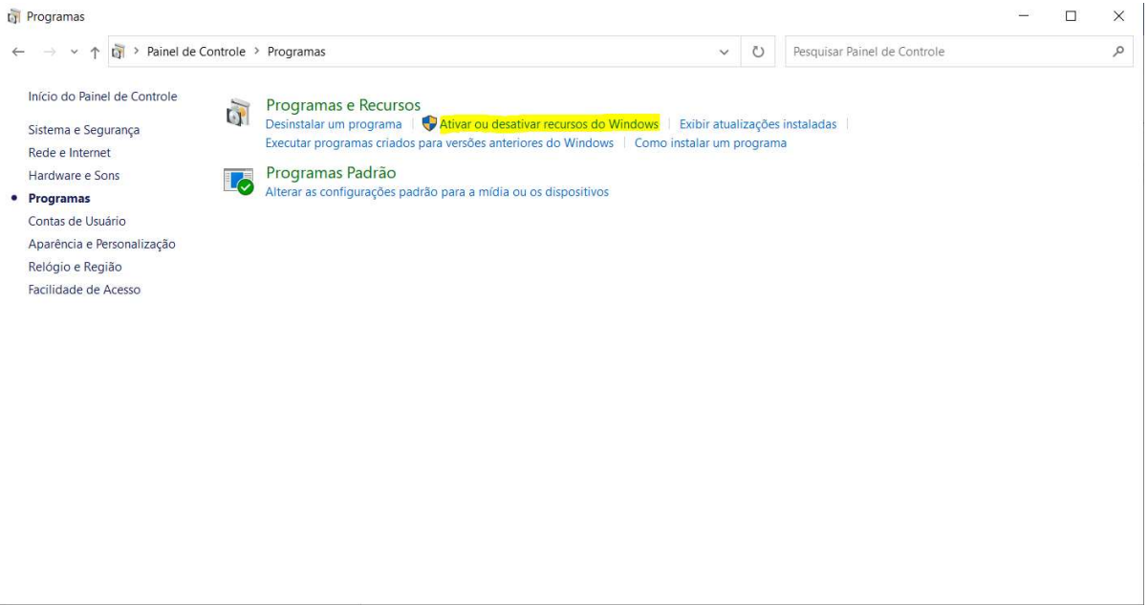Click Painel de Controle breadcrumb

coord(196,52)
